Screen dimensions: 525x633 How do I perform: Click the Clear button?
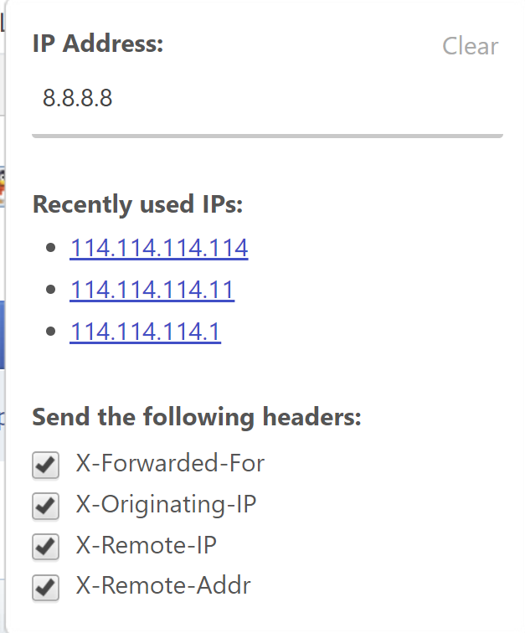(x=470, y=46)
